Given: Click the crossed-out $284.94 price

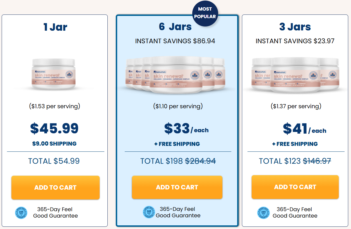Looking at the screenshot, I should (200, 161).
